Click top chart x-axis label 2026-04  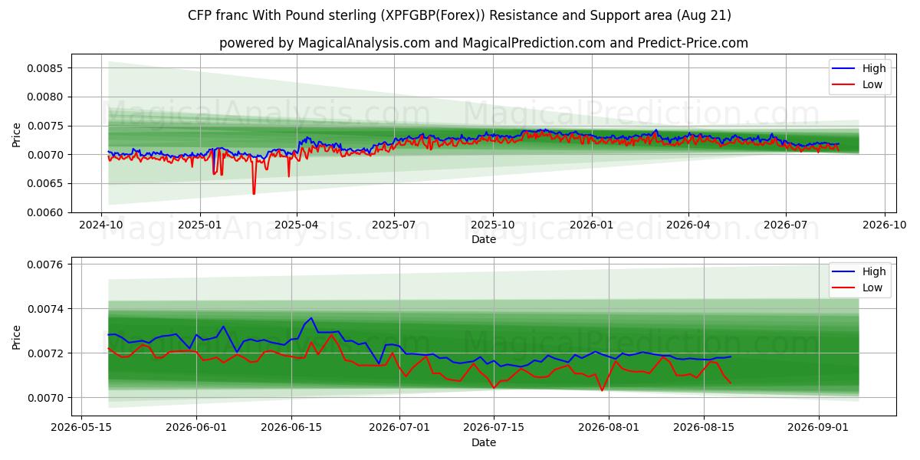[688, 226]
